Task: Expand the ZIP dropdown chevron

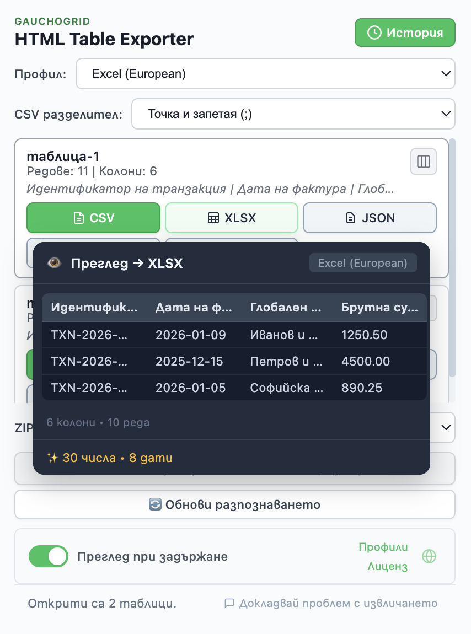Action: tap(446, 427)
